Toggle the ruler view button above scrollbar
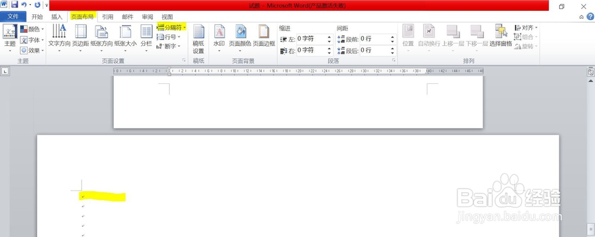 click(590, 72)
